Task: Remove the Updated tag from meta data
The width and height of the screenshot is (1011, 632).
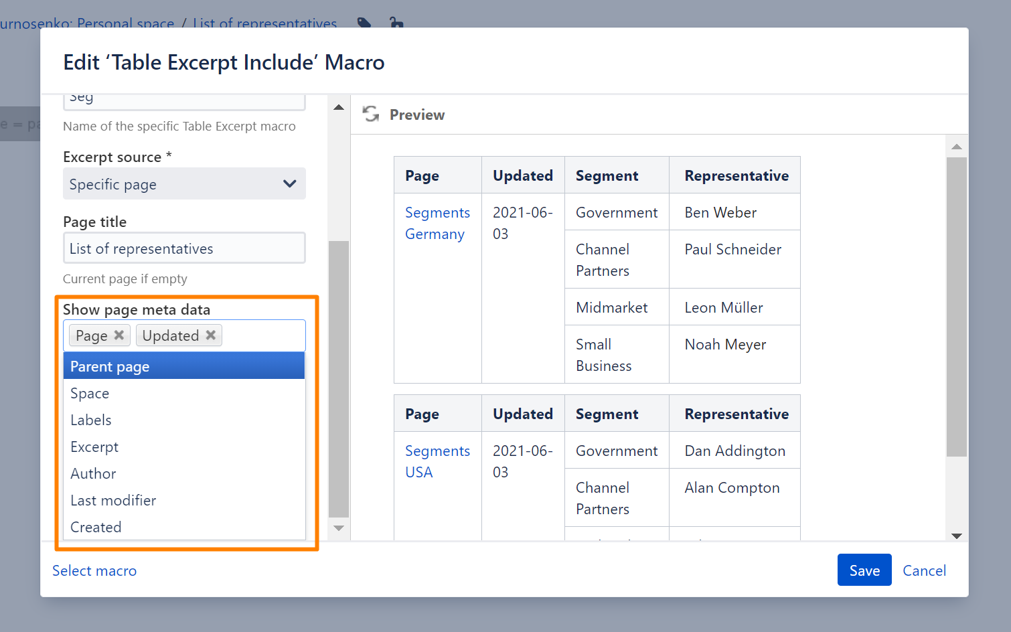Action: [211, 335]
